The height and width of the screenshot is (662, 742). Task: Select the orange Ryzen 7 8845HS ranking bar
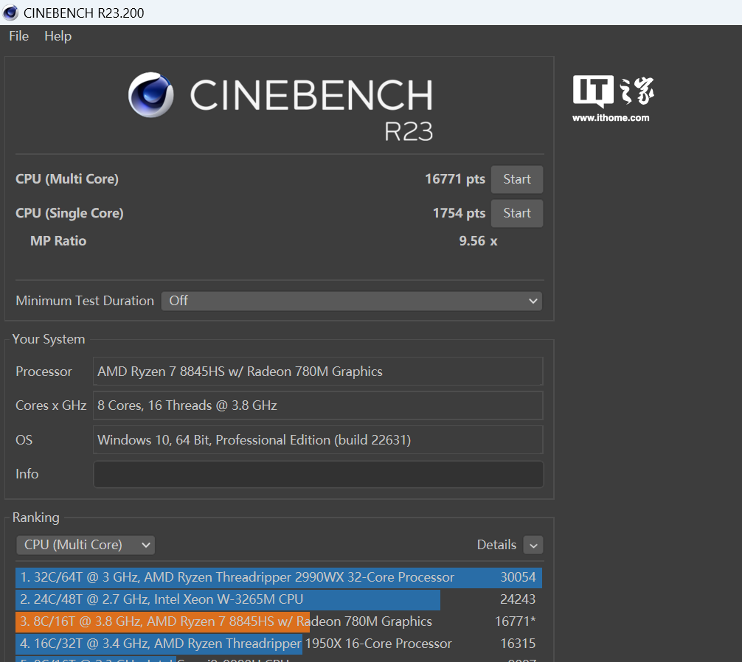(x=162, y=621)
